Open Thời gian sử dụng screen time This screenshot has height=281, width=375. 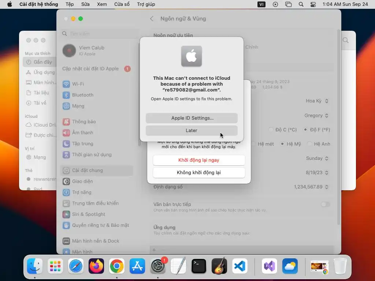97,155
